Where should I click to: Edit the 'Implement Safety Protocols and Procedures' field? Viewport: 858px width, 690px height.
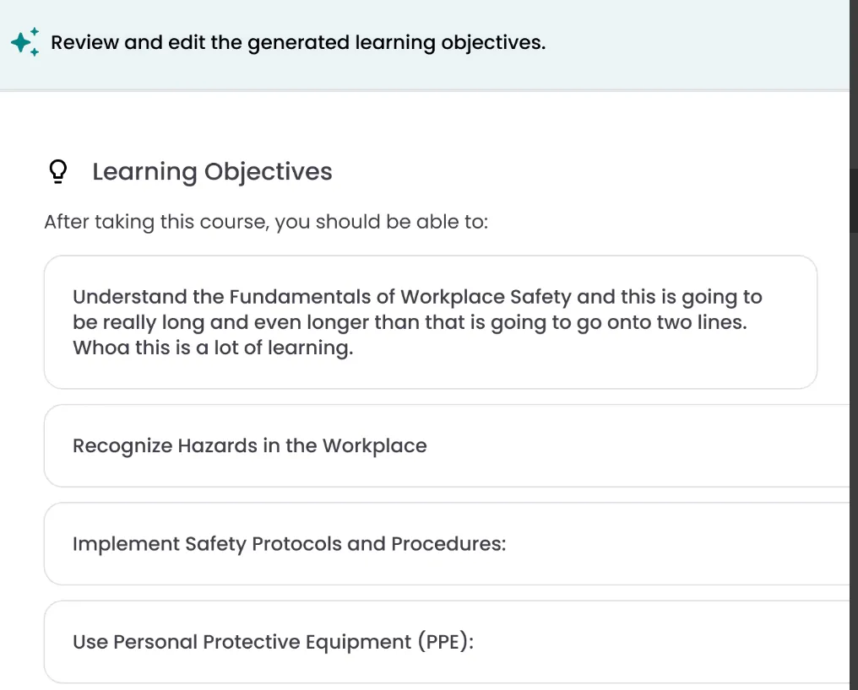pos(447,543)
